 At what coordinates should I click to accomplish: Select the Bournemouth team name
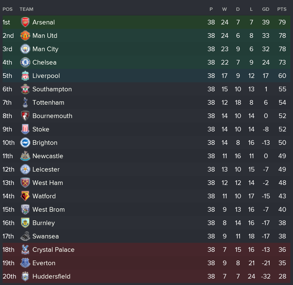52,116
